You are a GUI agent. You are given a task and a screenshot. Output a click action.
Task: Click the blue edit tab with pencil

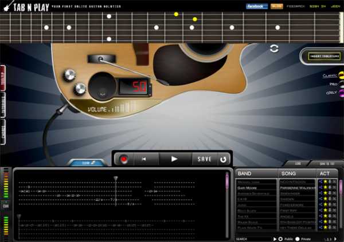pos(88,162)
